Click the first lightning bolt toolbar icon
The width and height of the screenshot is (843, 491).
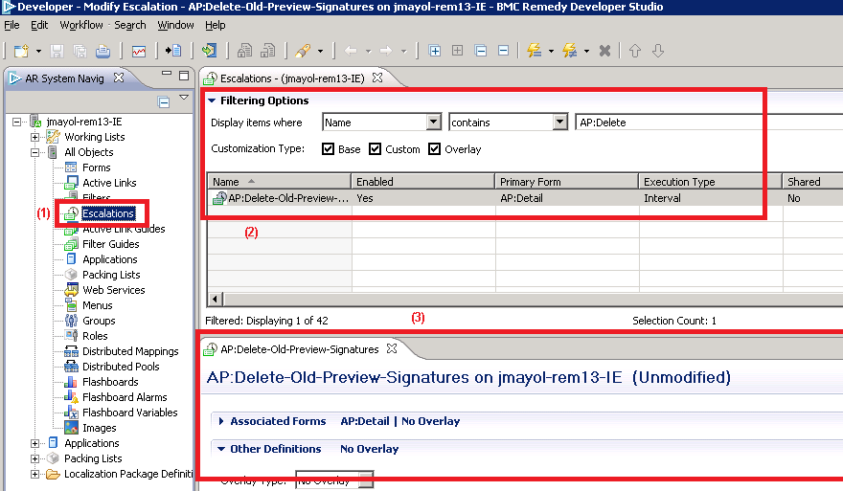pyautogui.click(x=534, y=51)
